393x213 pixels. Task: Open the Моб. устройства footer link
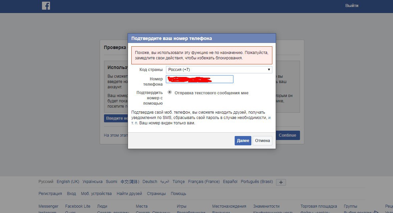pos(96,194)
